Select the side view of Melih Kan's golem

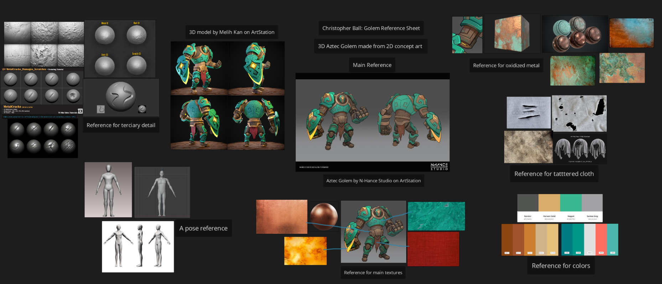(256, 68)
